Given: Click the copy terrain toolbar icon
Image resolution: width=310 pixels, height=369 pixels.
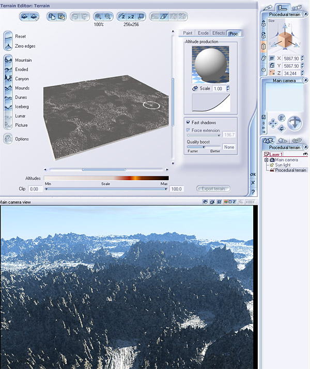Looking at the screenshot, I should point(52,17).
